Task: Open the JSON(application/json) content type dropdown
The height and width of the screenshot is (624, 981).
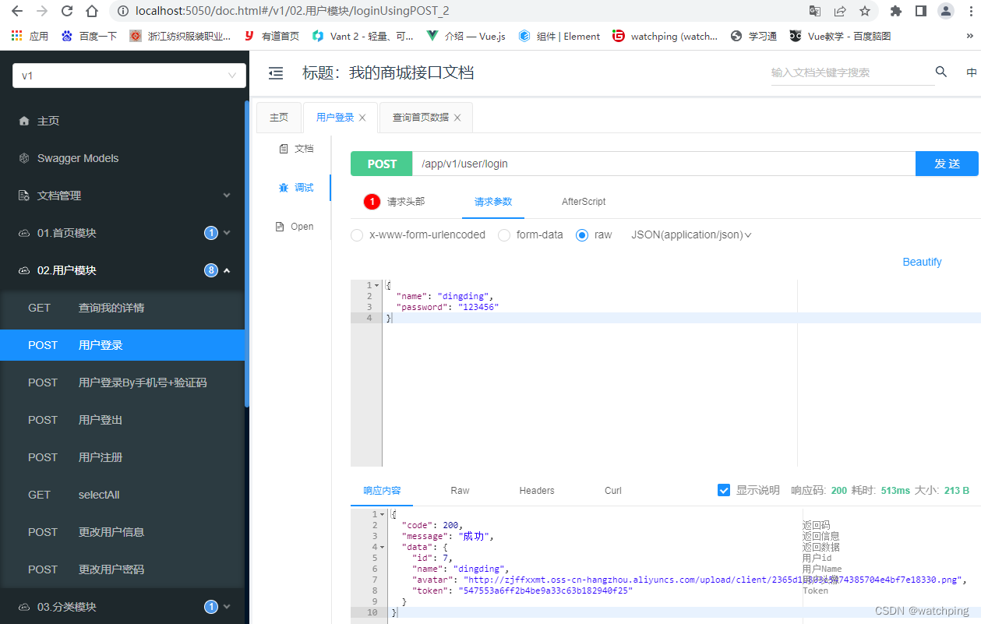Action: 691,234
